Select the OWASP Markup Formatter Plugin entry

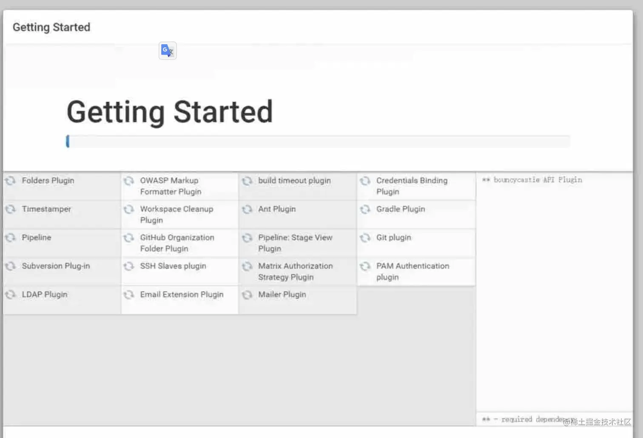pyautogui.click(x=171, y=186)
